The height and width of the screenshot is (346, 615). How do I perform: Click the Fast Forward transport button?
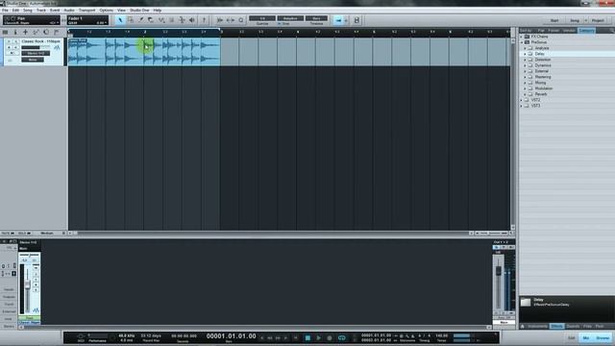278,337
